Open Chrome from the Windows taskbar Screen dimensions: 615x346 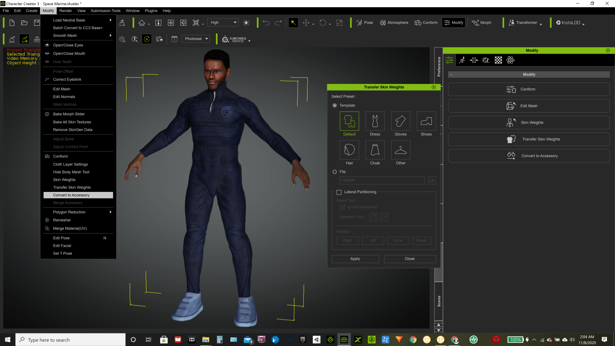(x=413, y=340)
